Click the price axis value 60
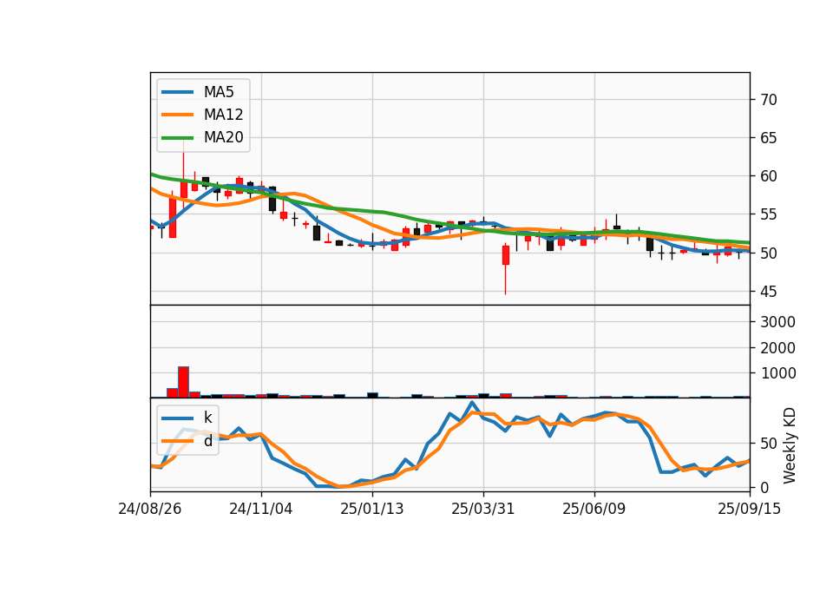Image resolution: width=833 pixels, height=599 pixels. pyautogui.click(x=768, y=176)
